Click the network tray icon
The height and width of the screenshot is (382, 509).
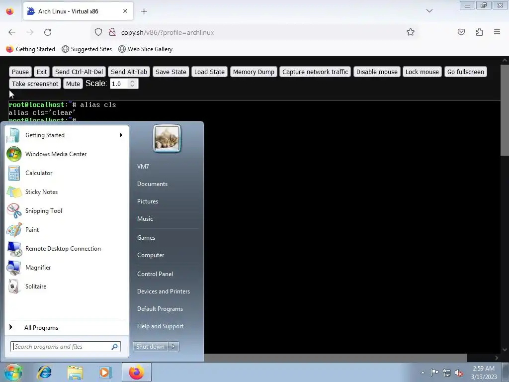447,373
